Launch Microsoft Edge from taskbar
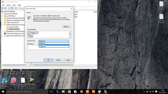The height and width of the screenshot is (94, 168). click(x=57, y=92)
